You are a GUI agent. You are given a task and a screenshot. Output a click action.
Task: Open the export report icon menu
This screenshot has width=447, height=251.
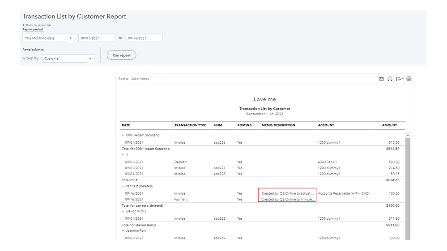[x=400, y=79]
